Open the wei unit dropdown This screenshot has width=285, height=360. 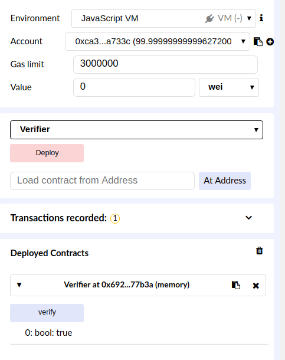[x=229, y=87]
